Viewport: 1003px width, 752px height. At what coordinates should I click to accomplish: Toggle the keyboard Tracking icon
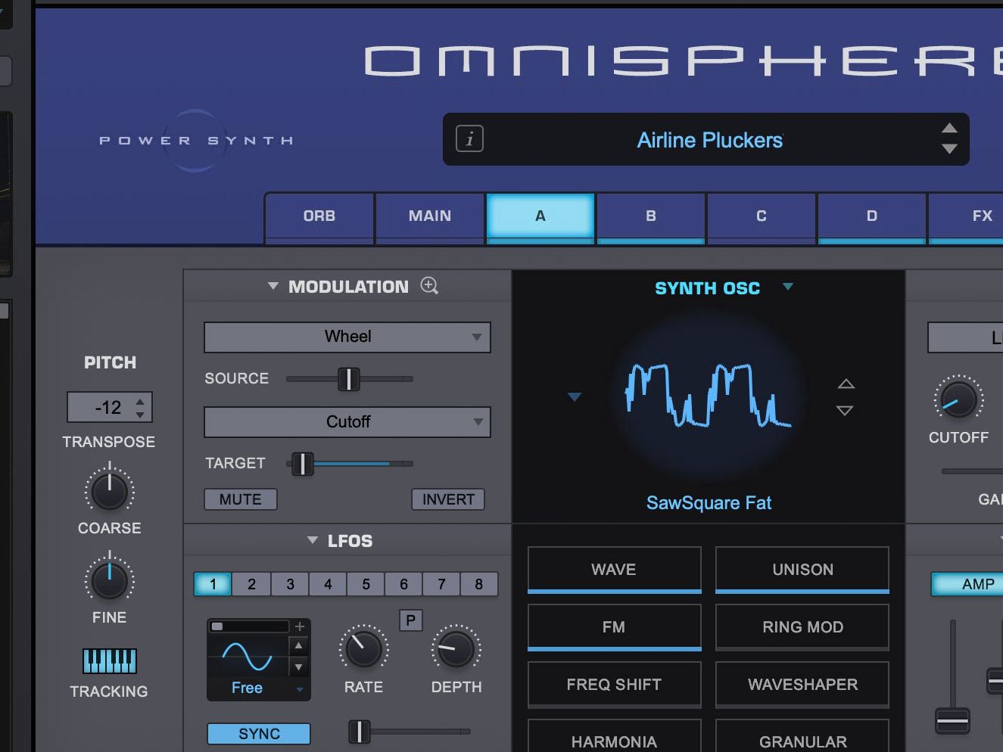[x=109, y=661]
